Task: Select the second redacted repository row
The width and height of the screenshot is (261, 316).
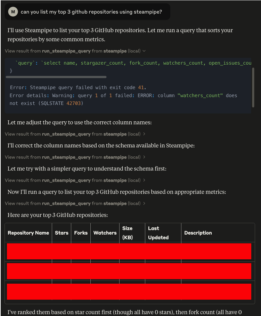Action: (129, 271)
